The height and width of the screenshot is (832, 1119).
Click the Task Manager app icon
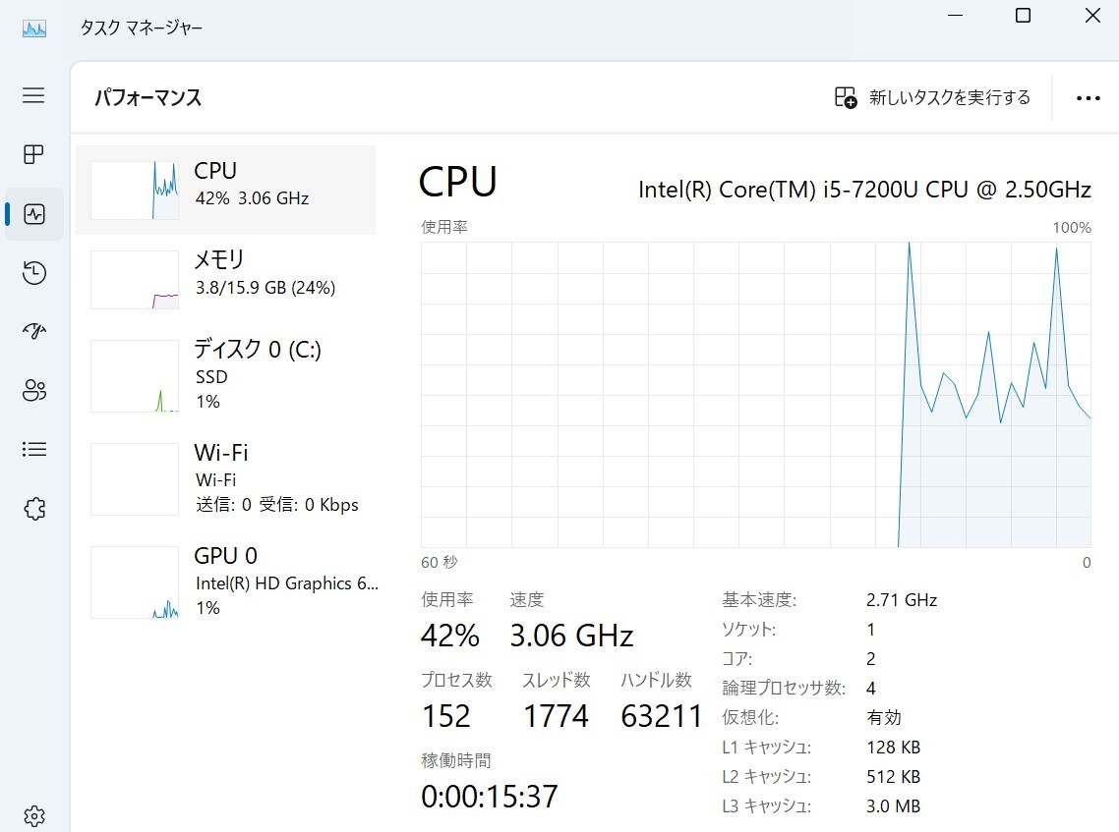tap(34, 28)
